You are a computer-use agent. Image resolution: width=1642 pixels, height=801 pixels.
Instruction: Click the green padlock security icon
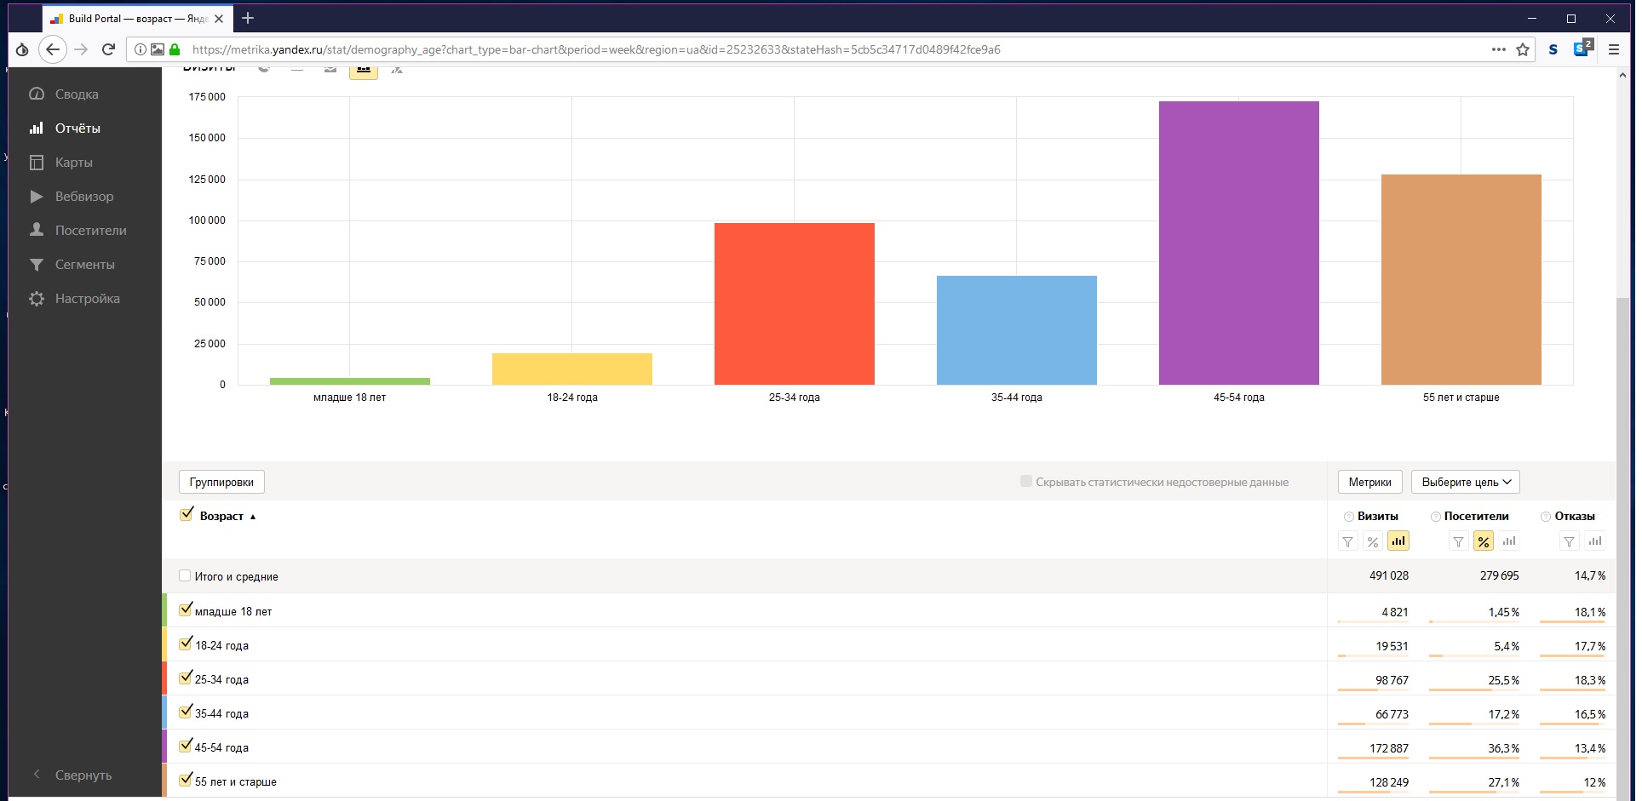click(x=175, y=49)
